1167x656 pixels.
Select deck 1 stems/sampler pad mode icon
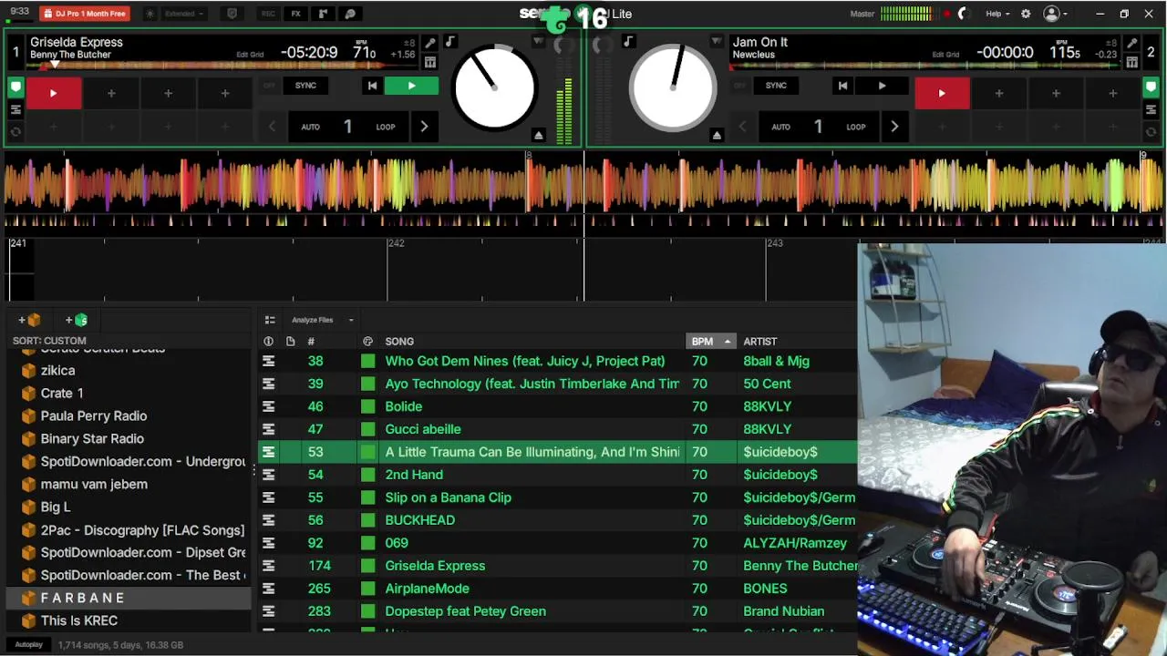[15, 110]
